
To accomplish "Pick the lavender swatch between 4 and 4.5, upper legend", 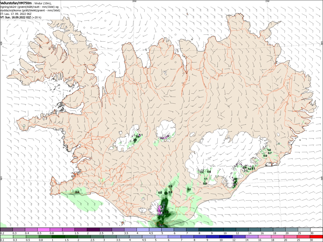I will 142,230.
